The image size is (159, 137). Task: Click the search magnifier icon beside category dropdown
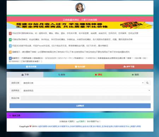point(147,83)
